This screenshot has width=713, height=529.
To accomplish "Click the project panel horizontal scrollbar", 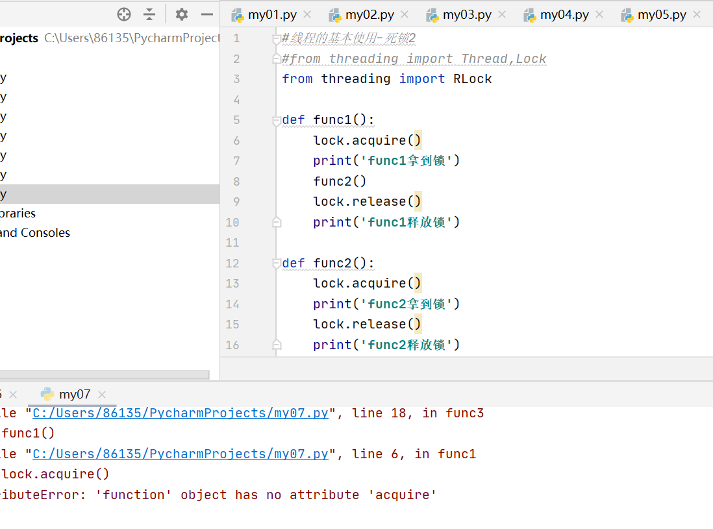I will [105, 375].
